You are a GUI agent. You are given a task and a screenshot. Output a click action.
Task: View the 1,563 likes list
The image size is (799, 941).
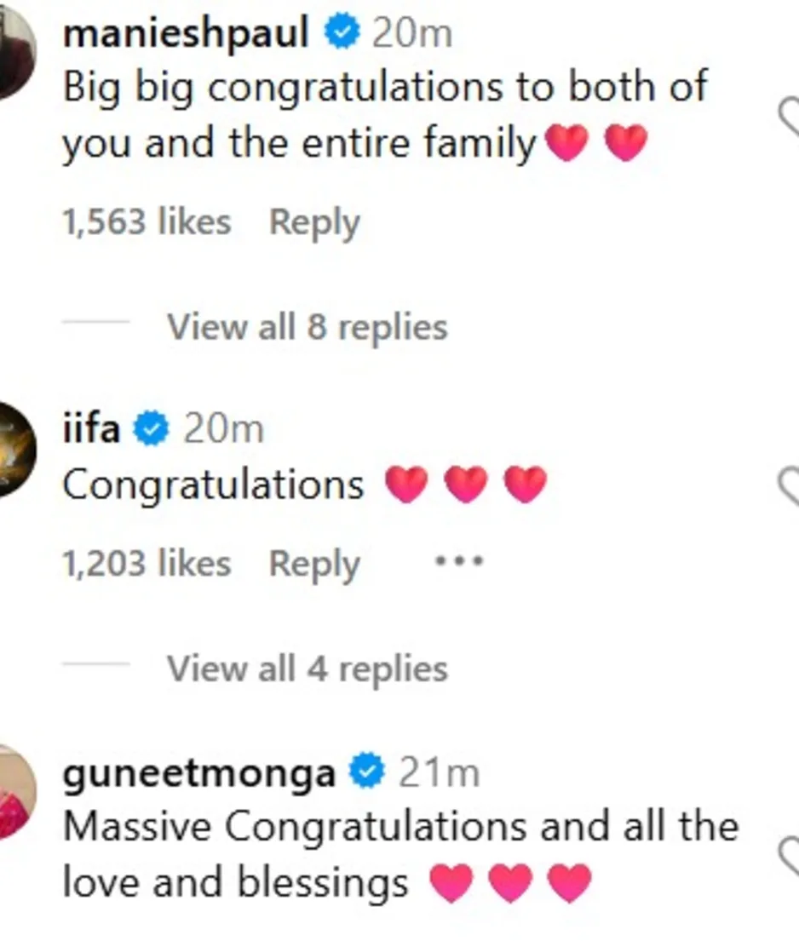pyautogui.click(x=147, y=222)
